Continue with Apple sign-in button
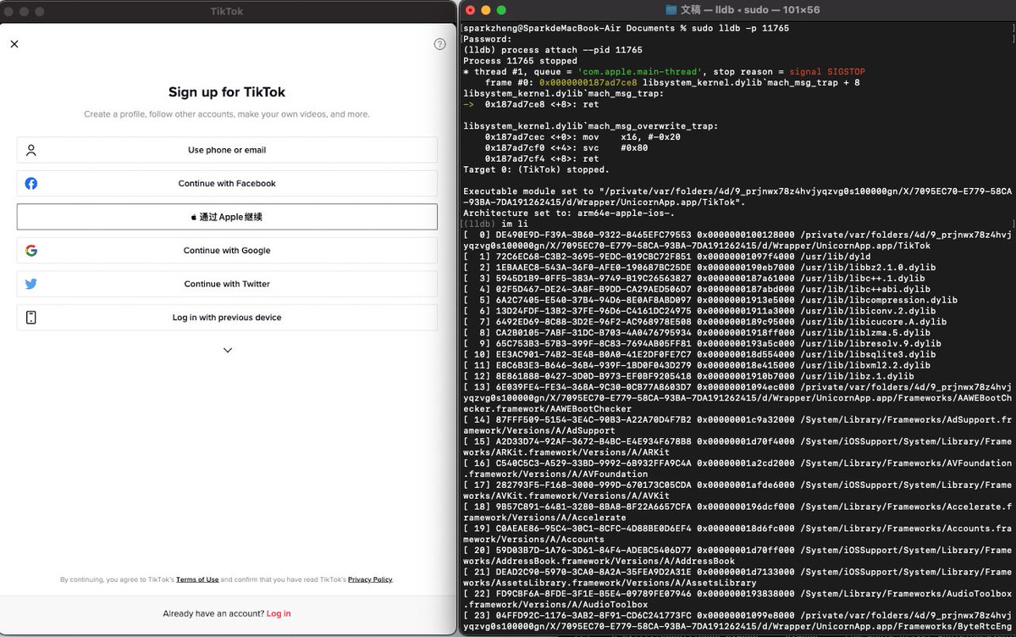The height and width of the screenshot is (637, 1016). click(227, 217)
